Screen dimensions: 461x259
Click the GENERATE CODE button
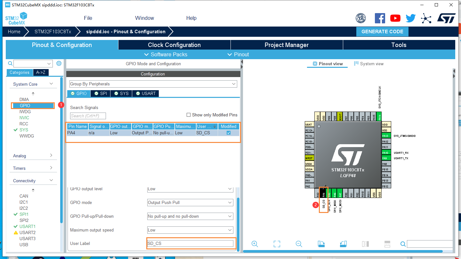point(382,31)
